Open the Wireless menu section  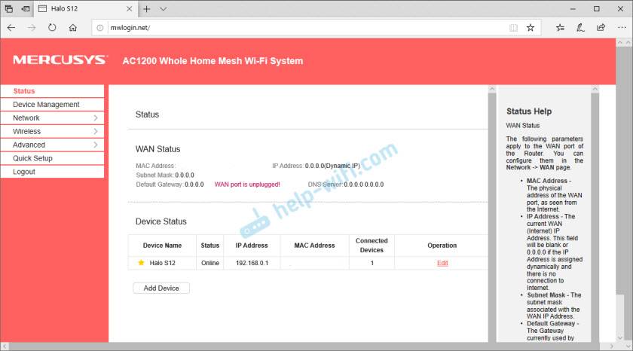(53, 132)
